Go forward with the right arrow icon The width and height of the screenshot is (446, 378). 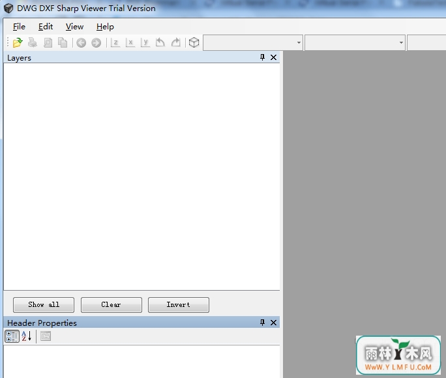[96, 43]
